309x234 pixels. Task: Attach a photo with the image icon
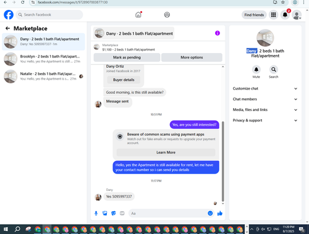point(105,214)
